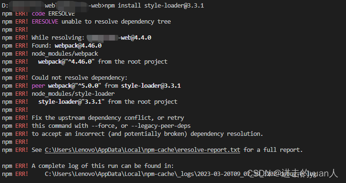Click webpack@"^4.46.0" from the root project
Viewport: 346px width, 183px height.
point(103,62)
